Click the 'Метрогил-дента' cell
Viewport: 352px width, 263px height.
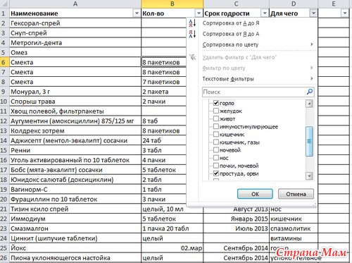pyautogui.click(x=75, y=43)
